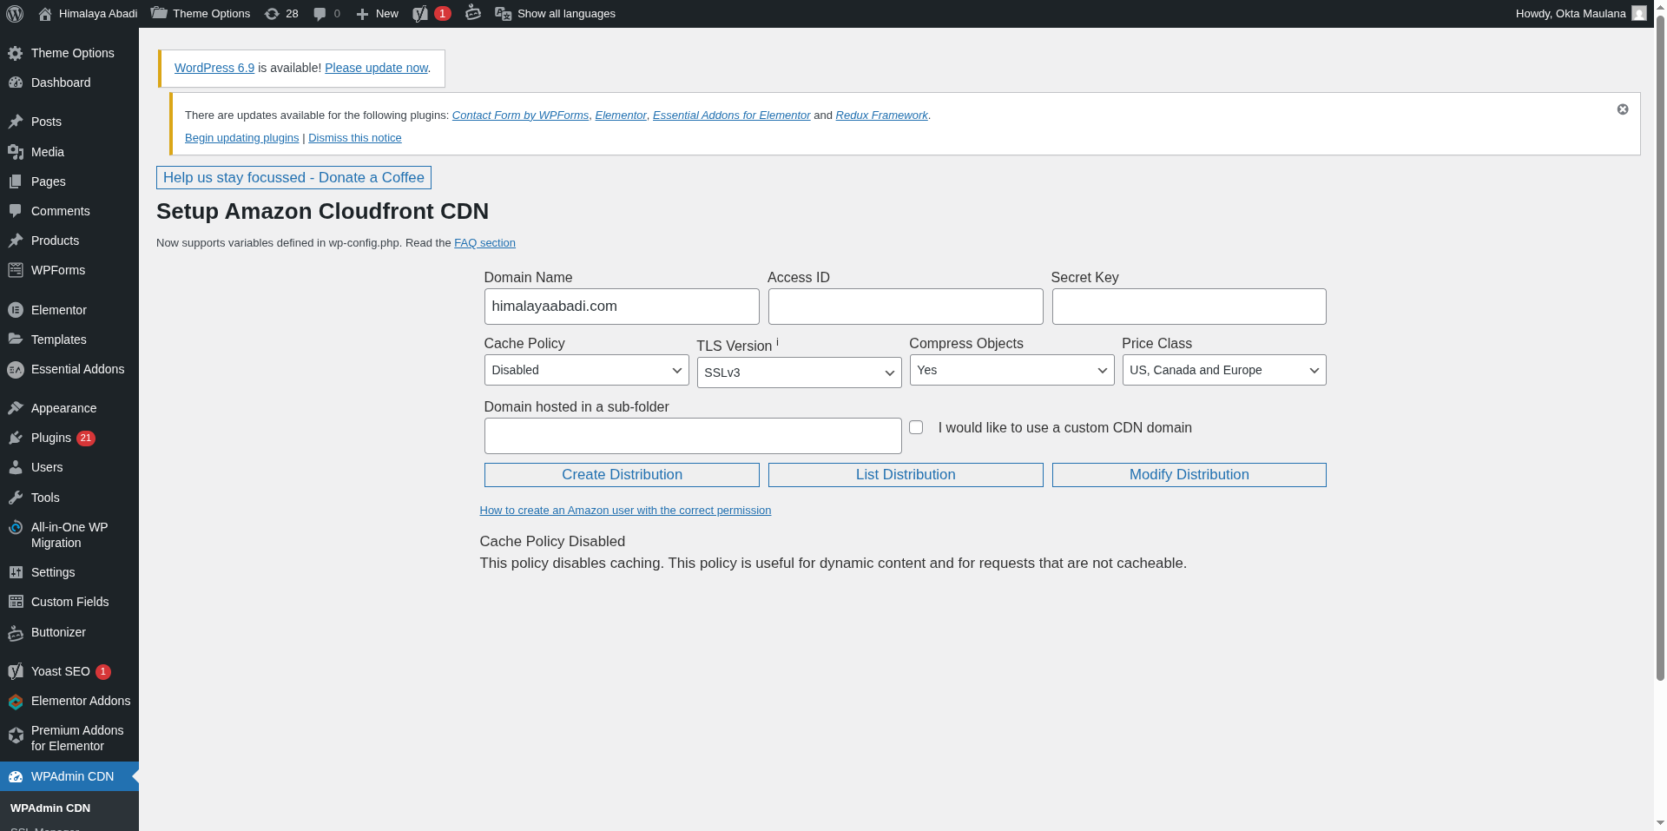The width and height of the screenshot is (1667, 831).
Task: Expand the Compress Objects dropdown
Action: [1011, 370]
